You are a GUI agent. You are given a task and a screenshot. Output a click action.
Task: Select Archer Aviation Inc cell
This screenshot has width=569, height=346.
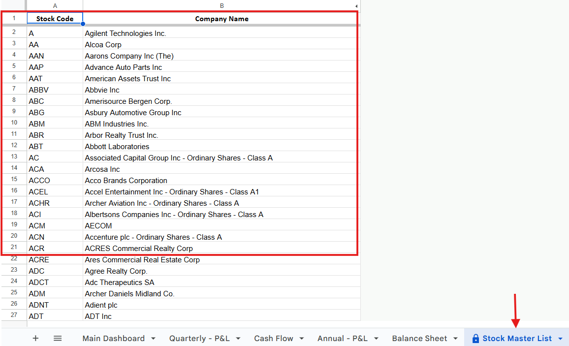click(x=221, y=203)
